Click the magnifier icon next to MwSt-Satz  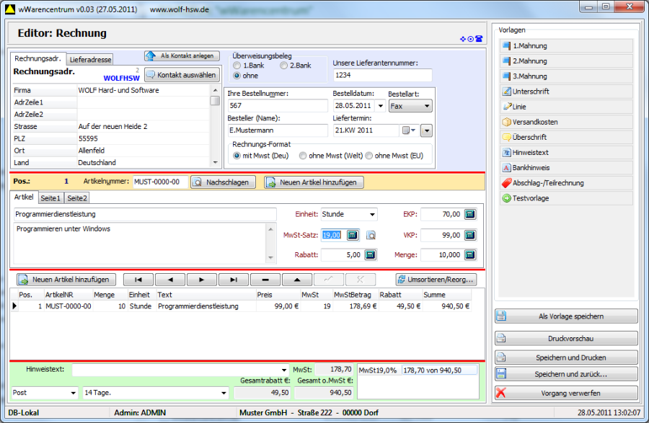(x=371, y=235)
